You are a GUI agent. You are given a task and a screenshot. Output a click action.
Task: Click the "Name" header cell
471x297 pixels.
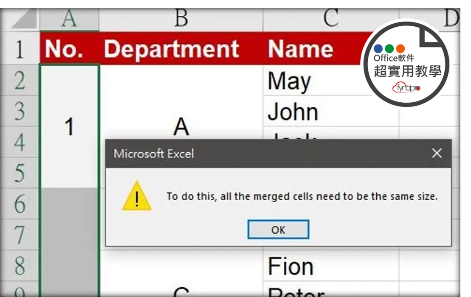[x=316, y=48]
